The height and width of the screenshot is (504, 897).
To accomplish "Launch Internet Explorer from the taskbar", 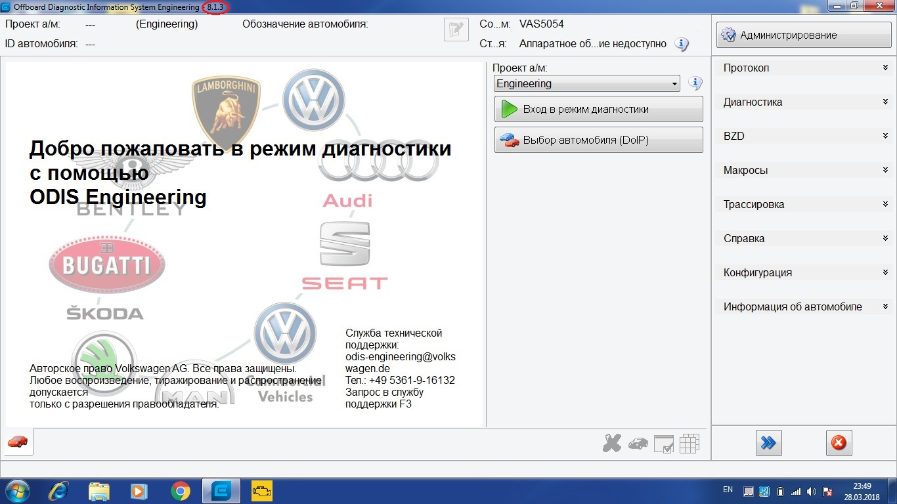I will pos(60,490).
